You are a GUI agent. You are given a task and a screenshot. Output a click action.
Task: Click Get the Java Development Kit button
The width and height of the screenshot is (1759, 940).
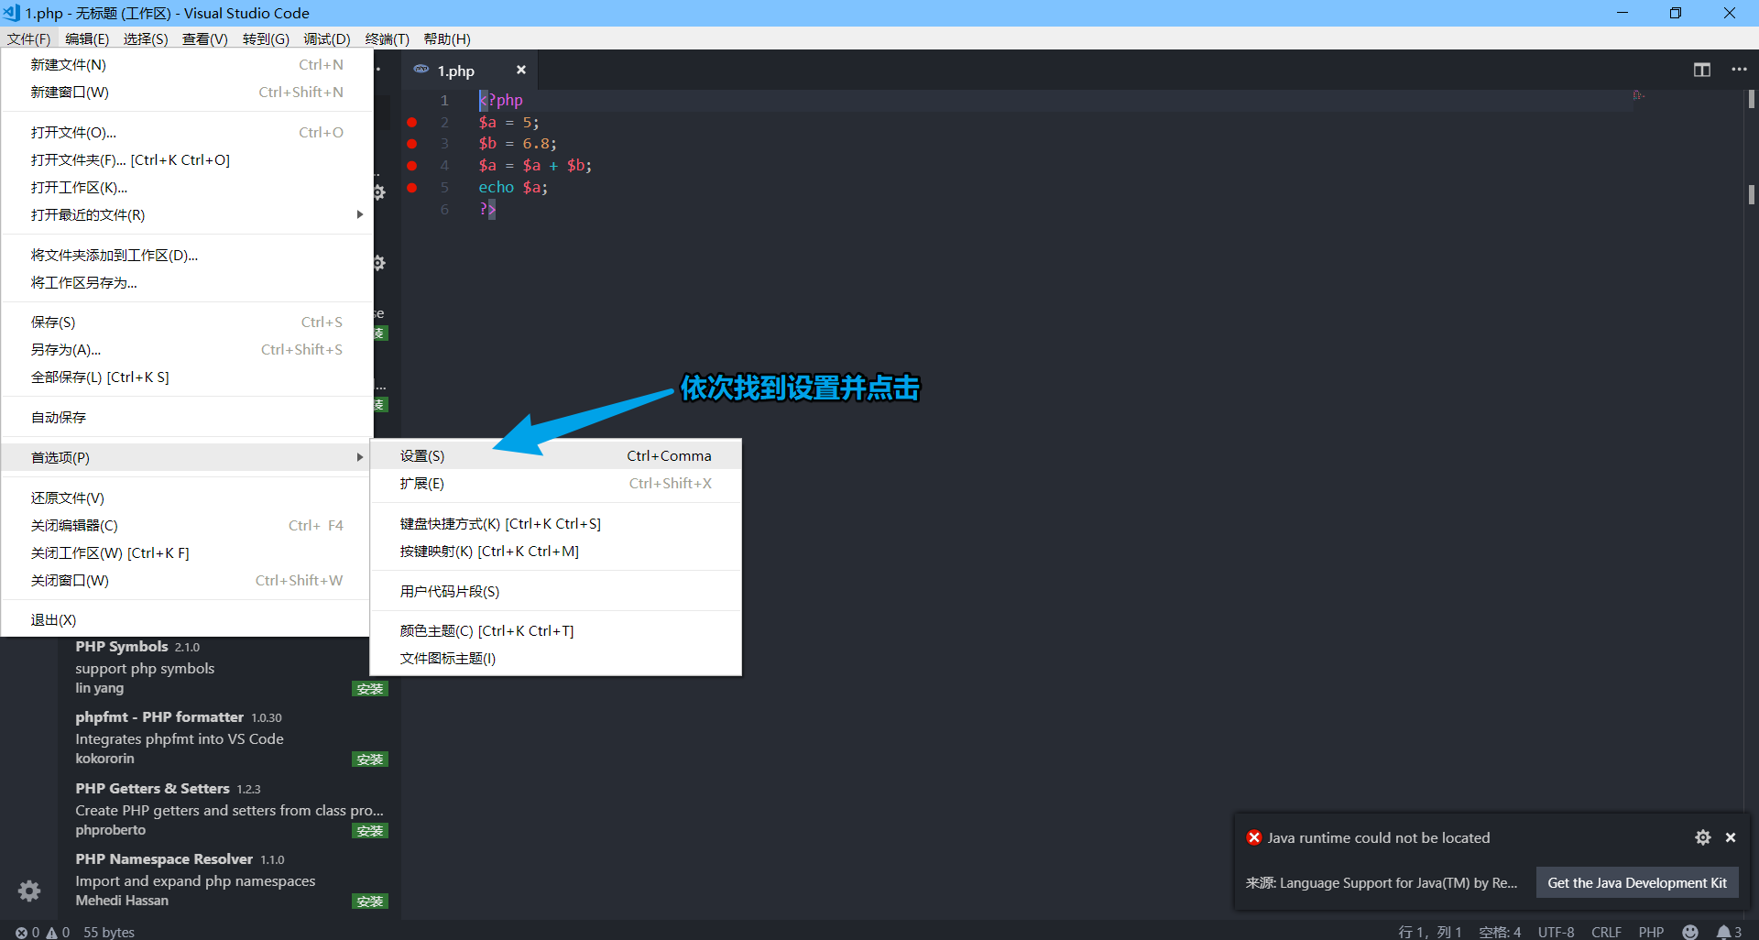[x=1637, y=883]
